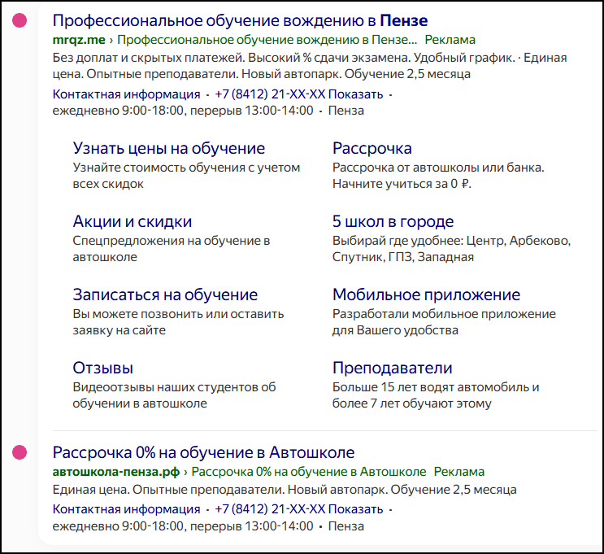The height and width of the screenshot is (554, 604).
Task: Open the Узнать цены на обучение sitelink
Action: [x=168, y=149]
